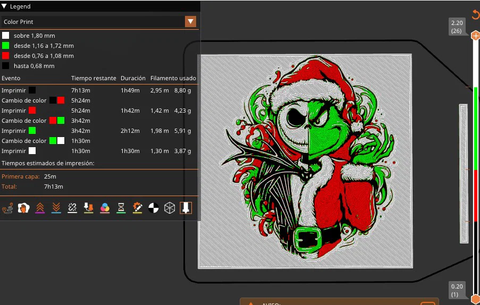
Task: Click the Duración column header
Action: [x=133, y=78]
